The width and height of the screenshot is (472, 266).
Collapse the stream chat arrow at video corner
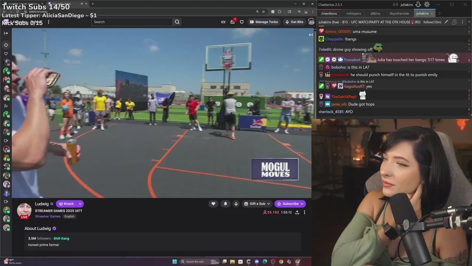[310, 35]
